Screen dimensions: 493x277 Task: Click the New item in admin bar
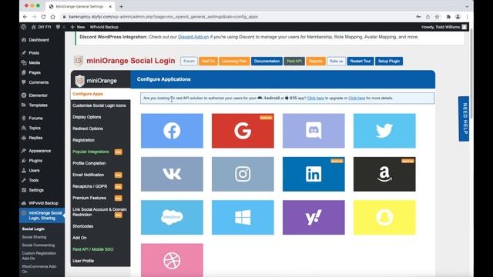click(x=78, y=27)
